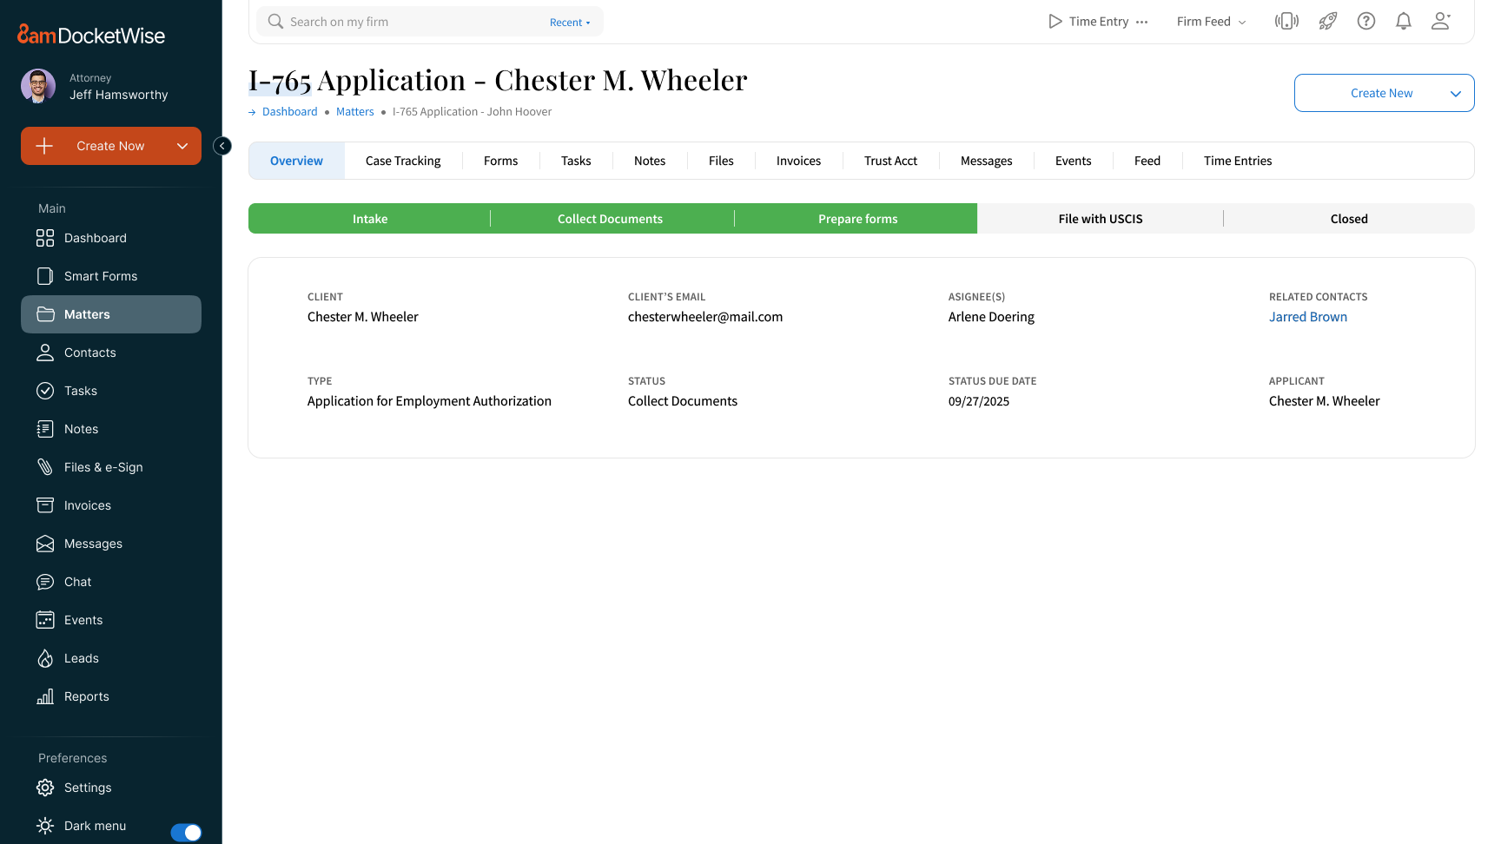Switch to the Case Tracking tab
The image size is (1501, 844).
click(x=403, y=161)
